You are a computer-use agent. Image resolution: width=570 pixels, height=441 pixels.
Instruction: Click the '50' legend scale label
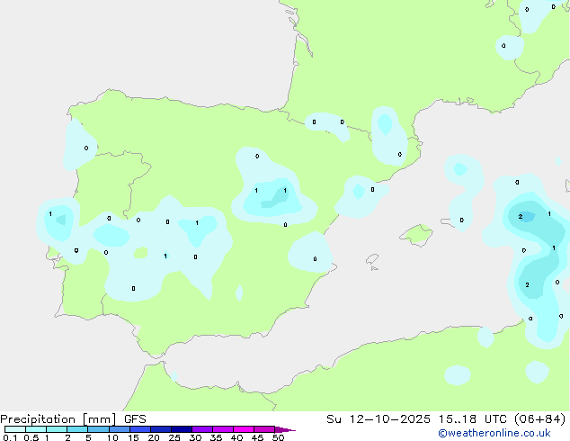pos(278,437)
